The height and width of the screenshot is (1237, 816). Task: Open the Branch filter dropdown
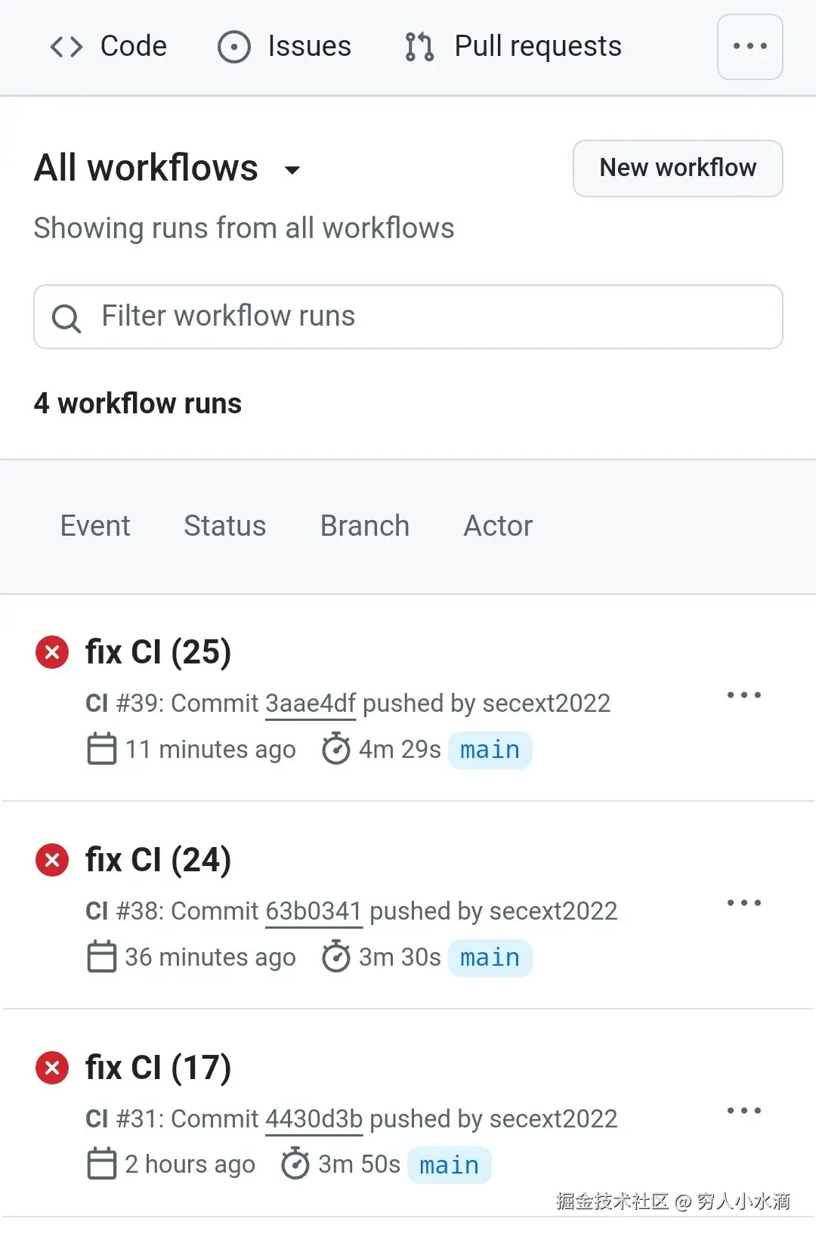click(365, 526)
